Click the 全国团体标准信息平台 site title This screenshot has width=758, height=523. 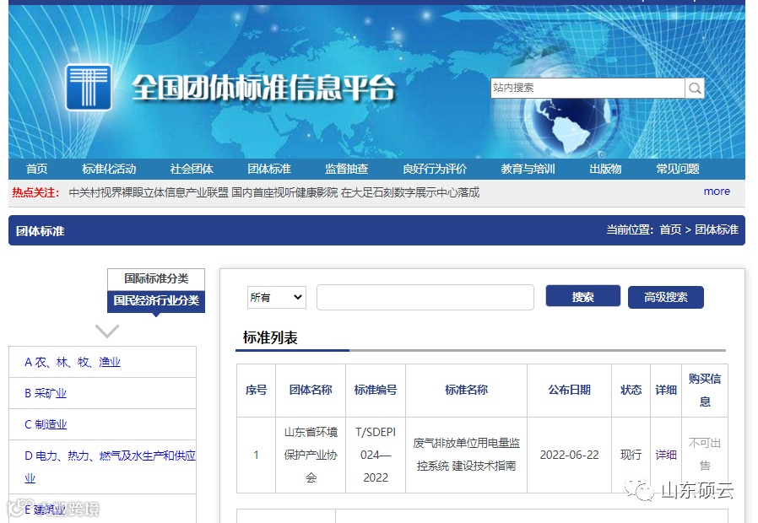point(263,88)
